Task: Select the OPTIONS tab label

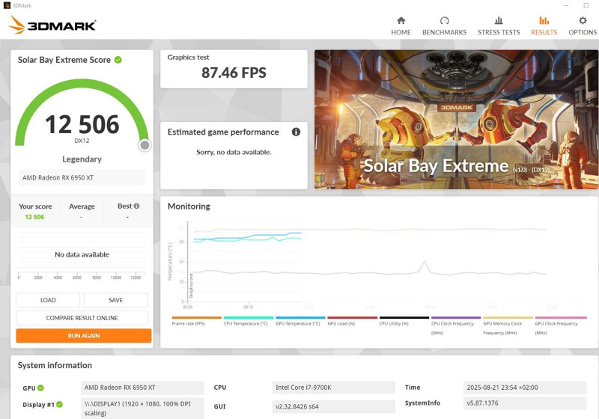Action: point(583,32)
